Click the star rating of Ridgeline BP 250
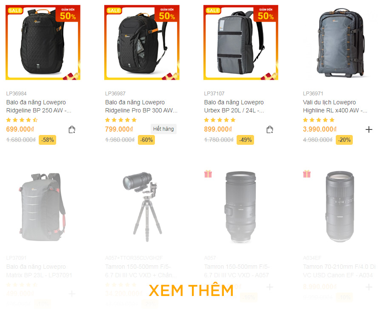This screenshot has width=383, height=316. [x=22, y=120]
